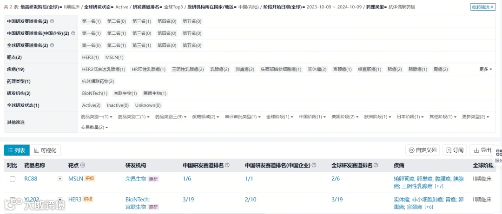Open HER3 target link

click(x=75, y=199)
